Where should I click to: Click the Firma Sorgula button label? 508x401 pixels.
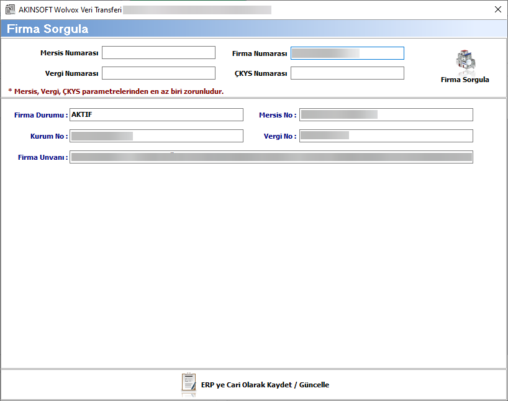coord(465,80)
